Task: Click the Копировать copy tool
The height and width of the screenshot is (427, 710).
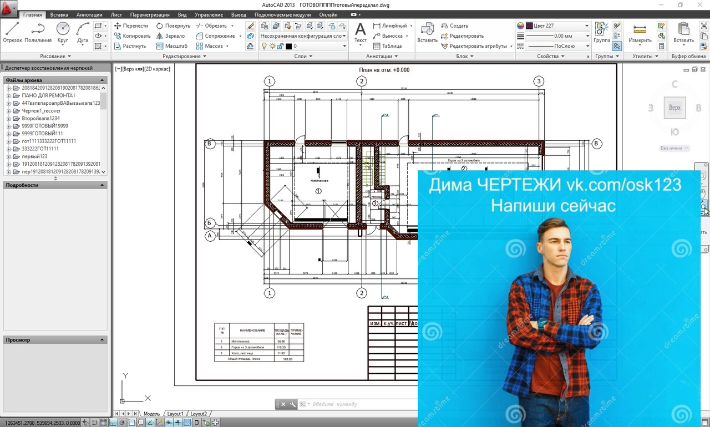Action: (x=132, y=35)
